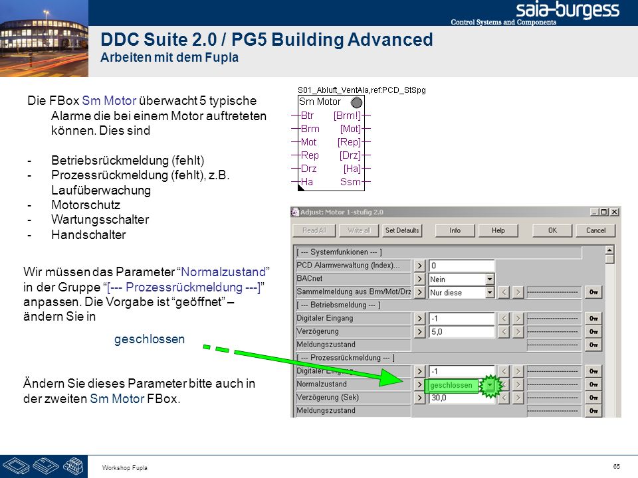The image size is (638, 478).
Task: Close the Adjust: Motor 1-stufig window
Action: coord(614,212)
